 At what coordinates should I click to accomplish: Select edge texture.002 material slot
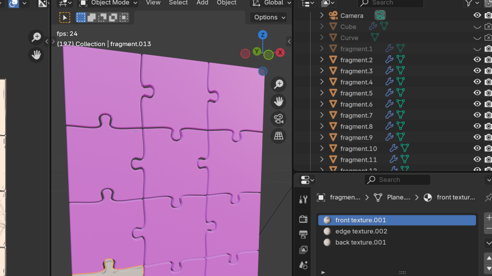pyautogui.click(x=397, y=231)
